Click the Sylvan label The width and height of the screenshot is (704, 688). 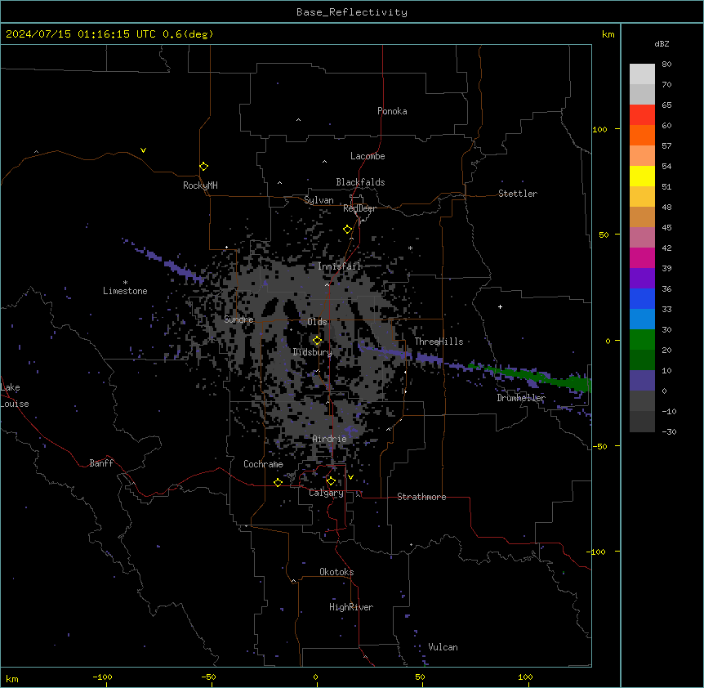point(319,200)
